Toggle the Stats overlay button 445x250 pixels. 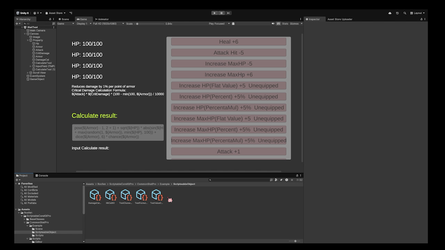(285, 24)
